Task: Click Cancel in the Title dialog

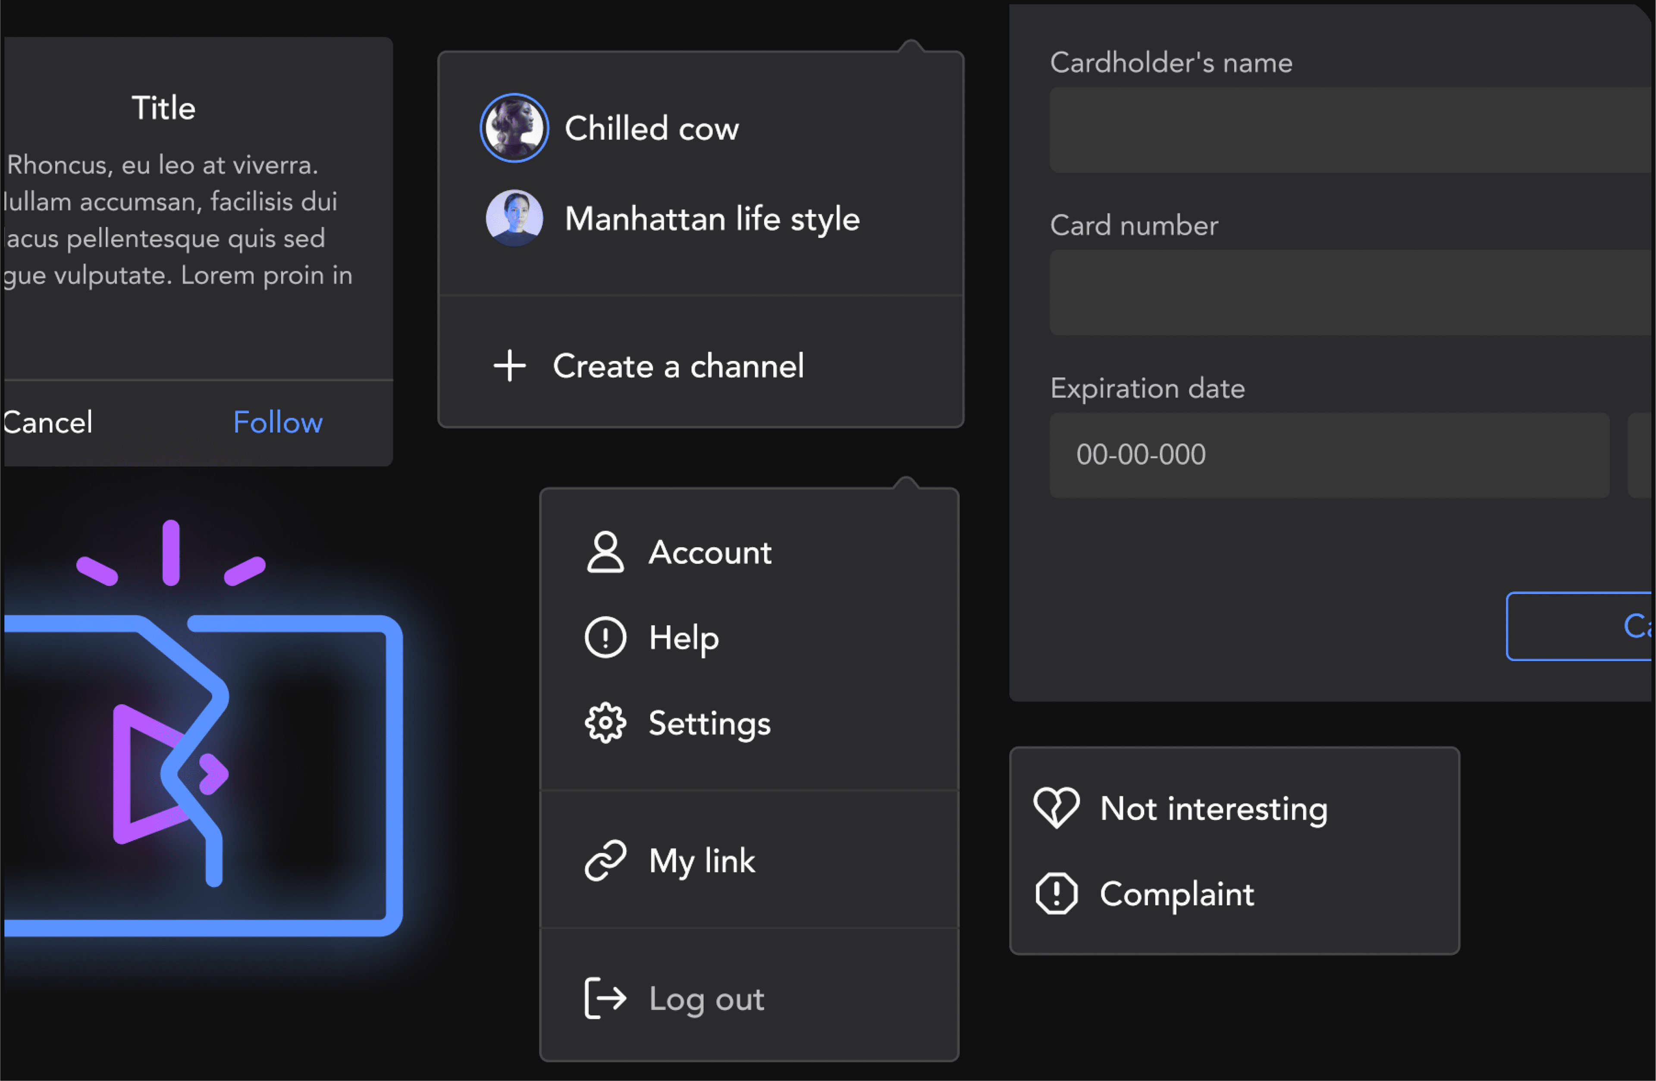Action: coord(47,422)
